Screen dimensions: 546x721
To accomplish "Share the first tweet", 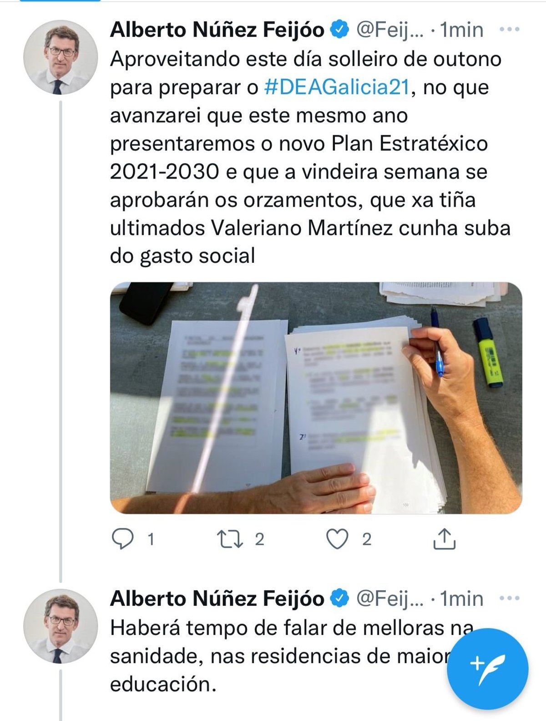I will (x=444, y=539).
